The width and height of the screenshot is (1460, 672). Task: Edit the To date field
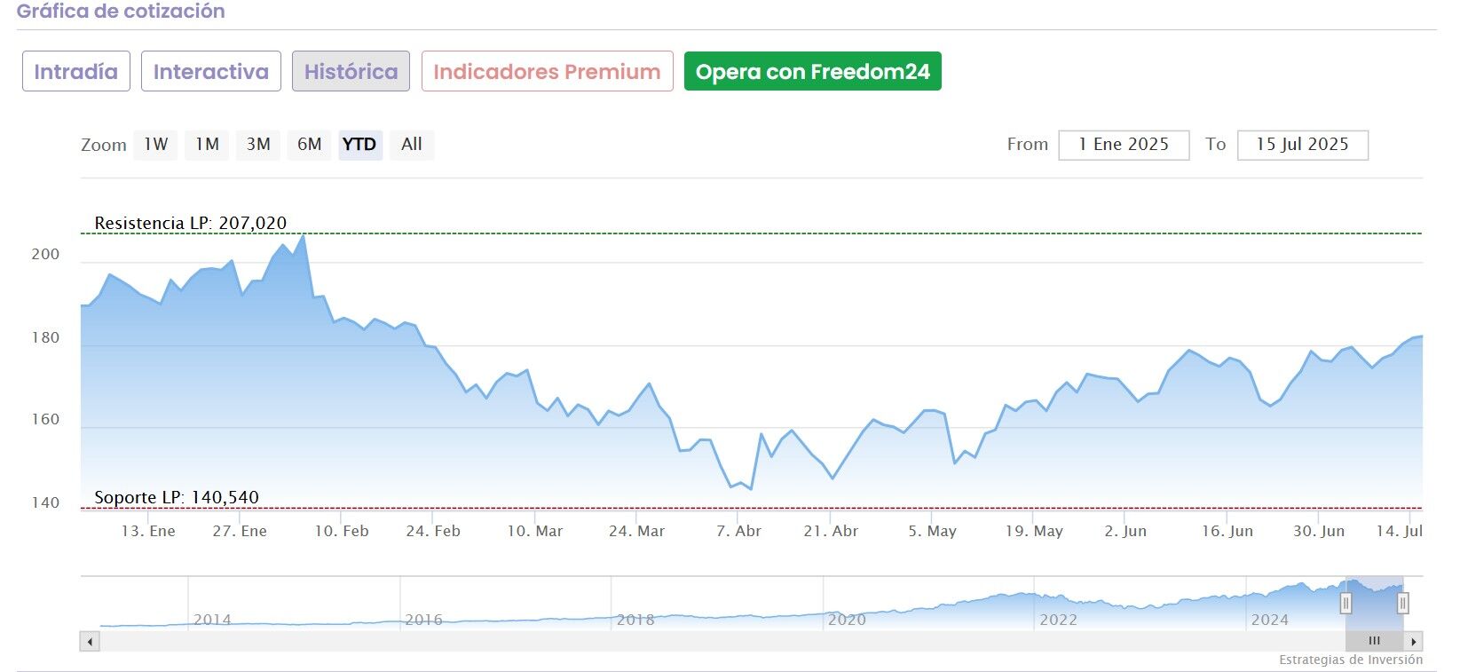point(1302,145)
